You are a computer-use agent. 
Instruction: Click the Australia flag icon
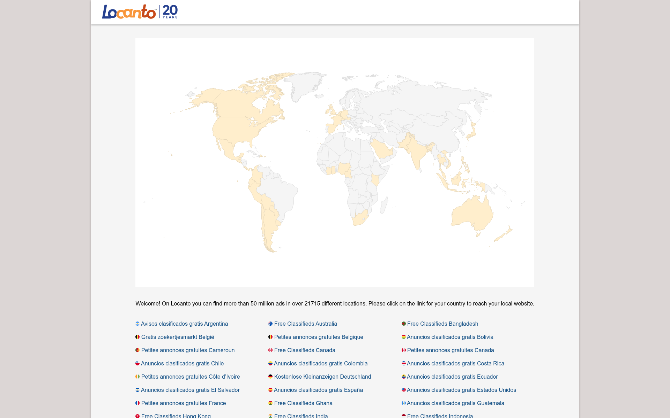coord(270,324)
